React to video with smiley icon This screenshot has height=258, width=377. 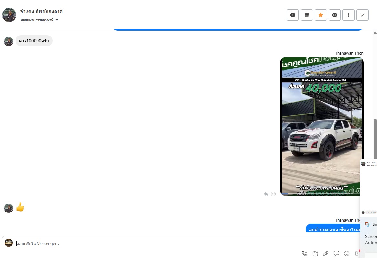[273, 194]
